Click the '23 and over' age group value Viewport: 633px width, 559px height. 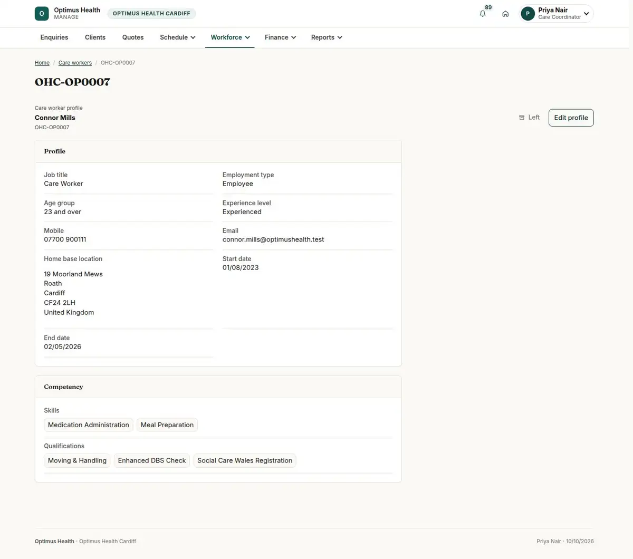pyautogui.click(x=63, y=211)
